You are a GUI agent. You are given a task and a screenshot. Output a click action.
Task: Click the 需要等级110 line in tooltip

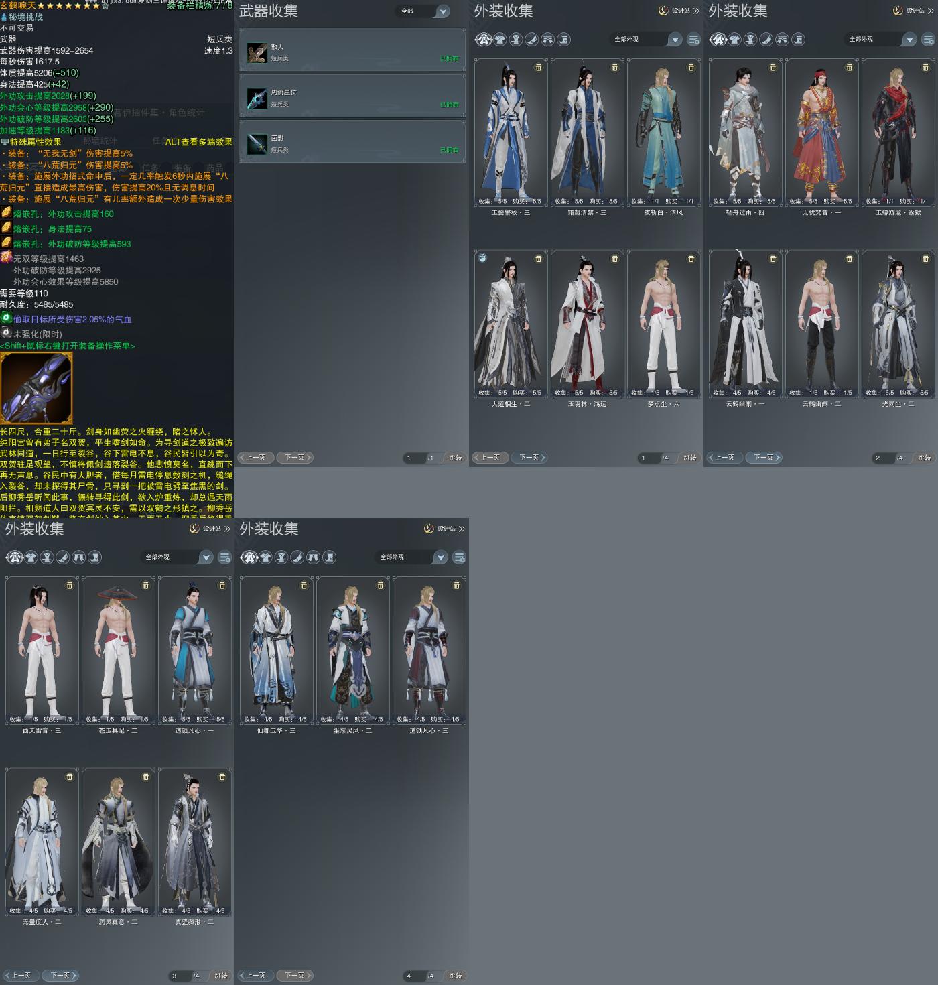[x=24, y=293]
